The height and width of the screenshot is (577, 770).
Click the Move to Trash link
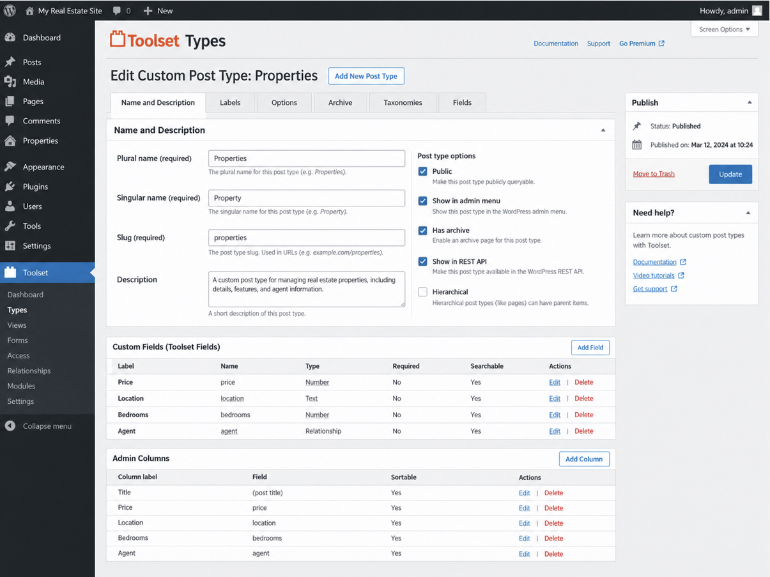pos(654,174)
